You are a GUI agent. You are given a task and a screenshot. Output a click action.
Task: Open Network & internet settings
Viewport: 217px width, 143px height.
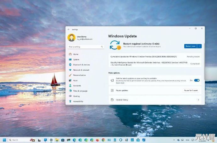(81, 70)
